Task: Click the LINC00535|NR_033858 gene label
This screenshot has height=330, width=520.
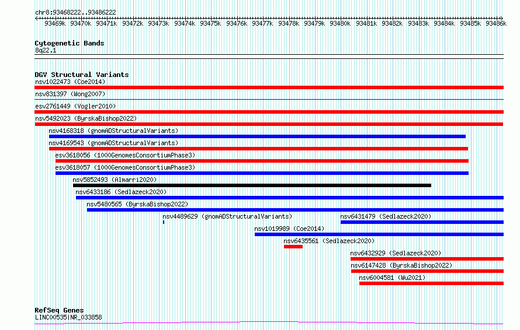Action: (x=68, y=317)
